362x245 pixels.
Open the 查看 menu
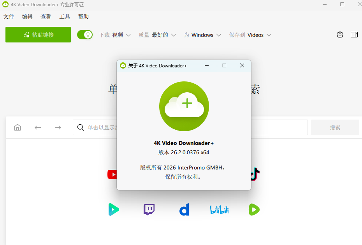[x=46, y=17]
